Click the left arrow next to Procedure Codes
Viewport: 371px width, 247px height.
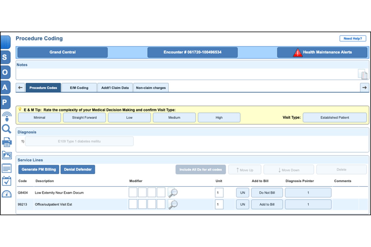[20, 88]
